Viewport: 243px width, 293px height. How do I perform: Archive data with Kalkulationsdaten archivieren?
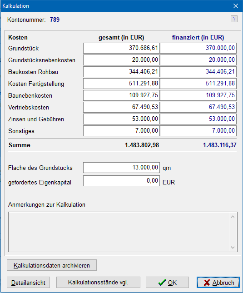pyautogui.click(x=52, y=265)
